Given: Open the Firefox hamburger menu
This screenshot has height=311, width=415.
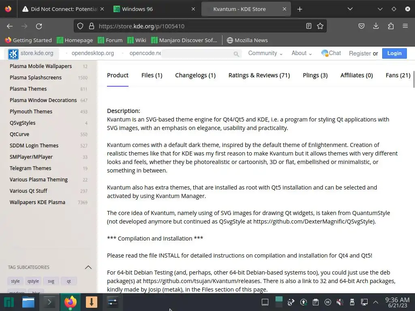Looking at the screenshot, I should point(405,26).
